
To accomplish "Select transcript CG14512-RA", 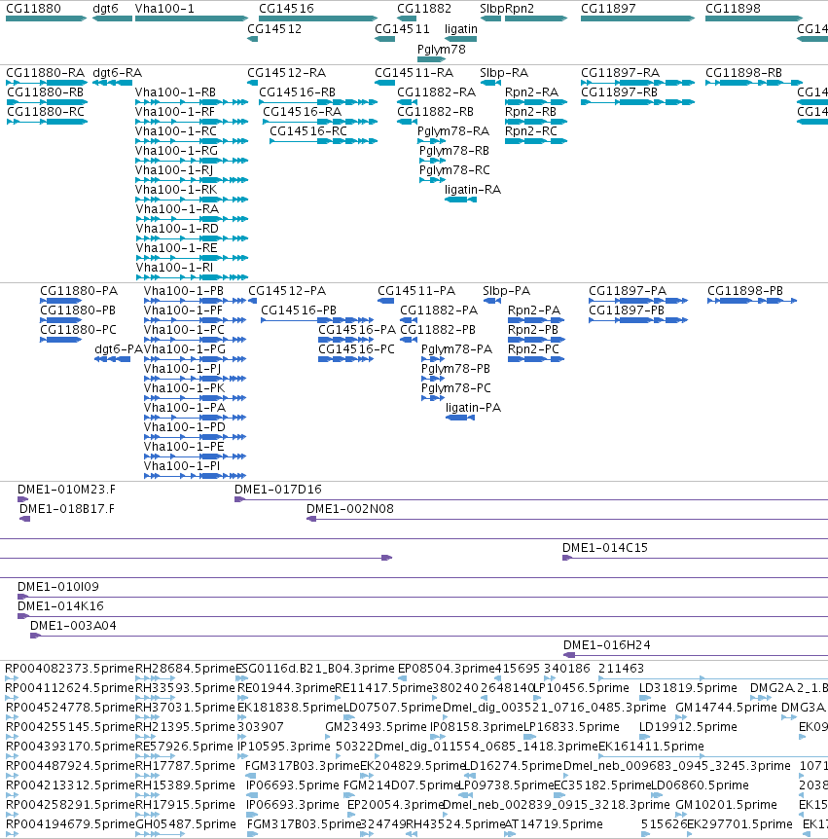I will [x=286, y=73].
